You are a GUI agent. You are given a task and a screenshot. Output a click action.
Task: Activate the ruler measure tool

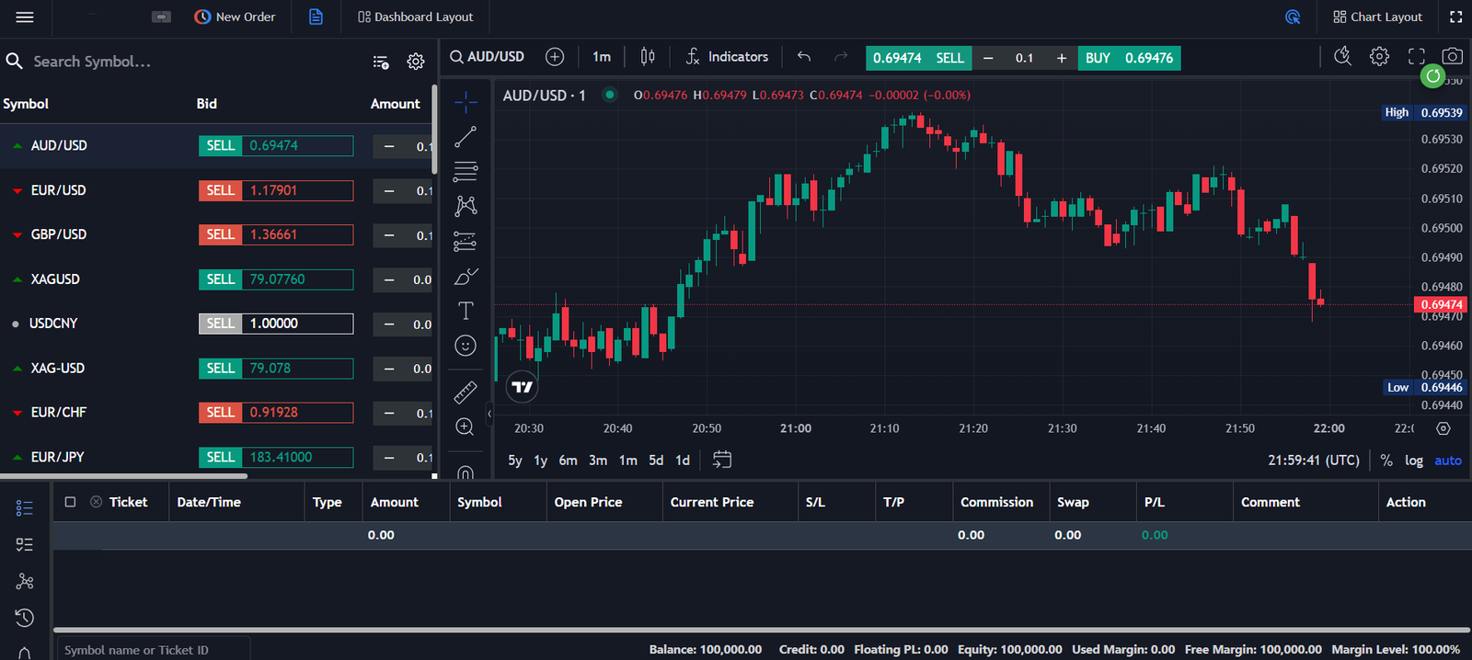coord(466,393)
